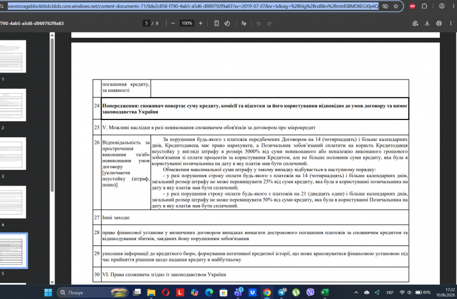Switch the УКР keyboard language indicator
The image size is (457, 299).
(390, 292)
